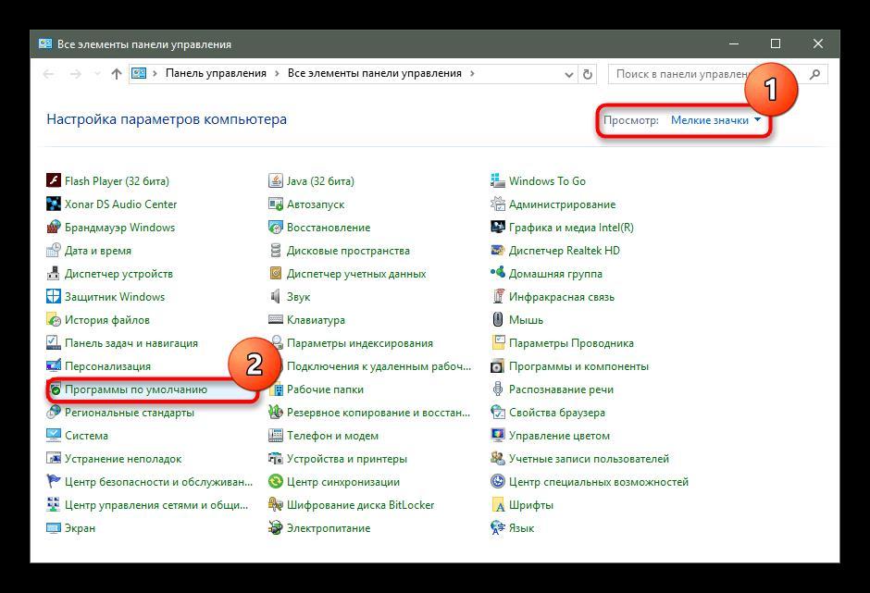This screenshot has width=870, height=593.
Task: Open Учетные записи пользователей link
Action: (x=589, y=459)
